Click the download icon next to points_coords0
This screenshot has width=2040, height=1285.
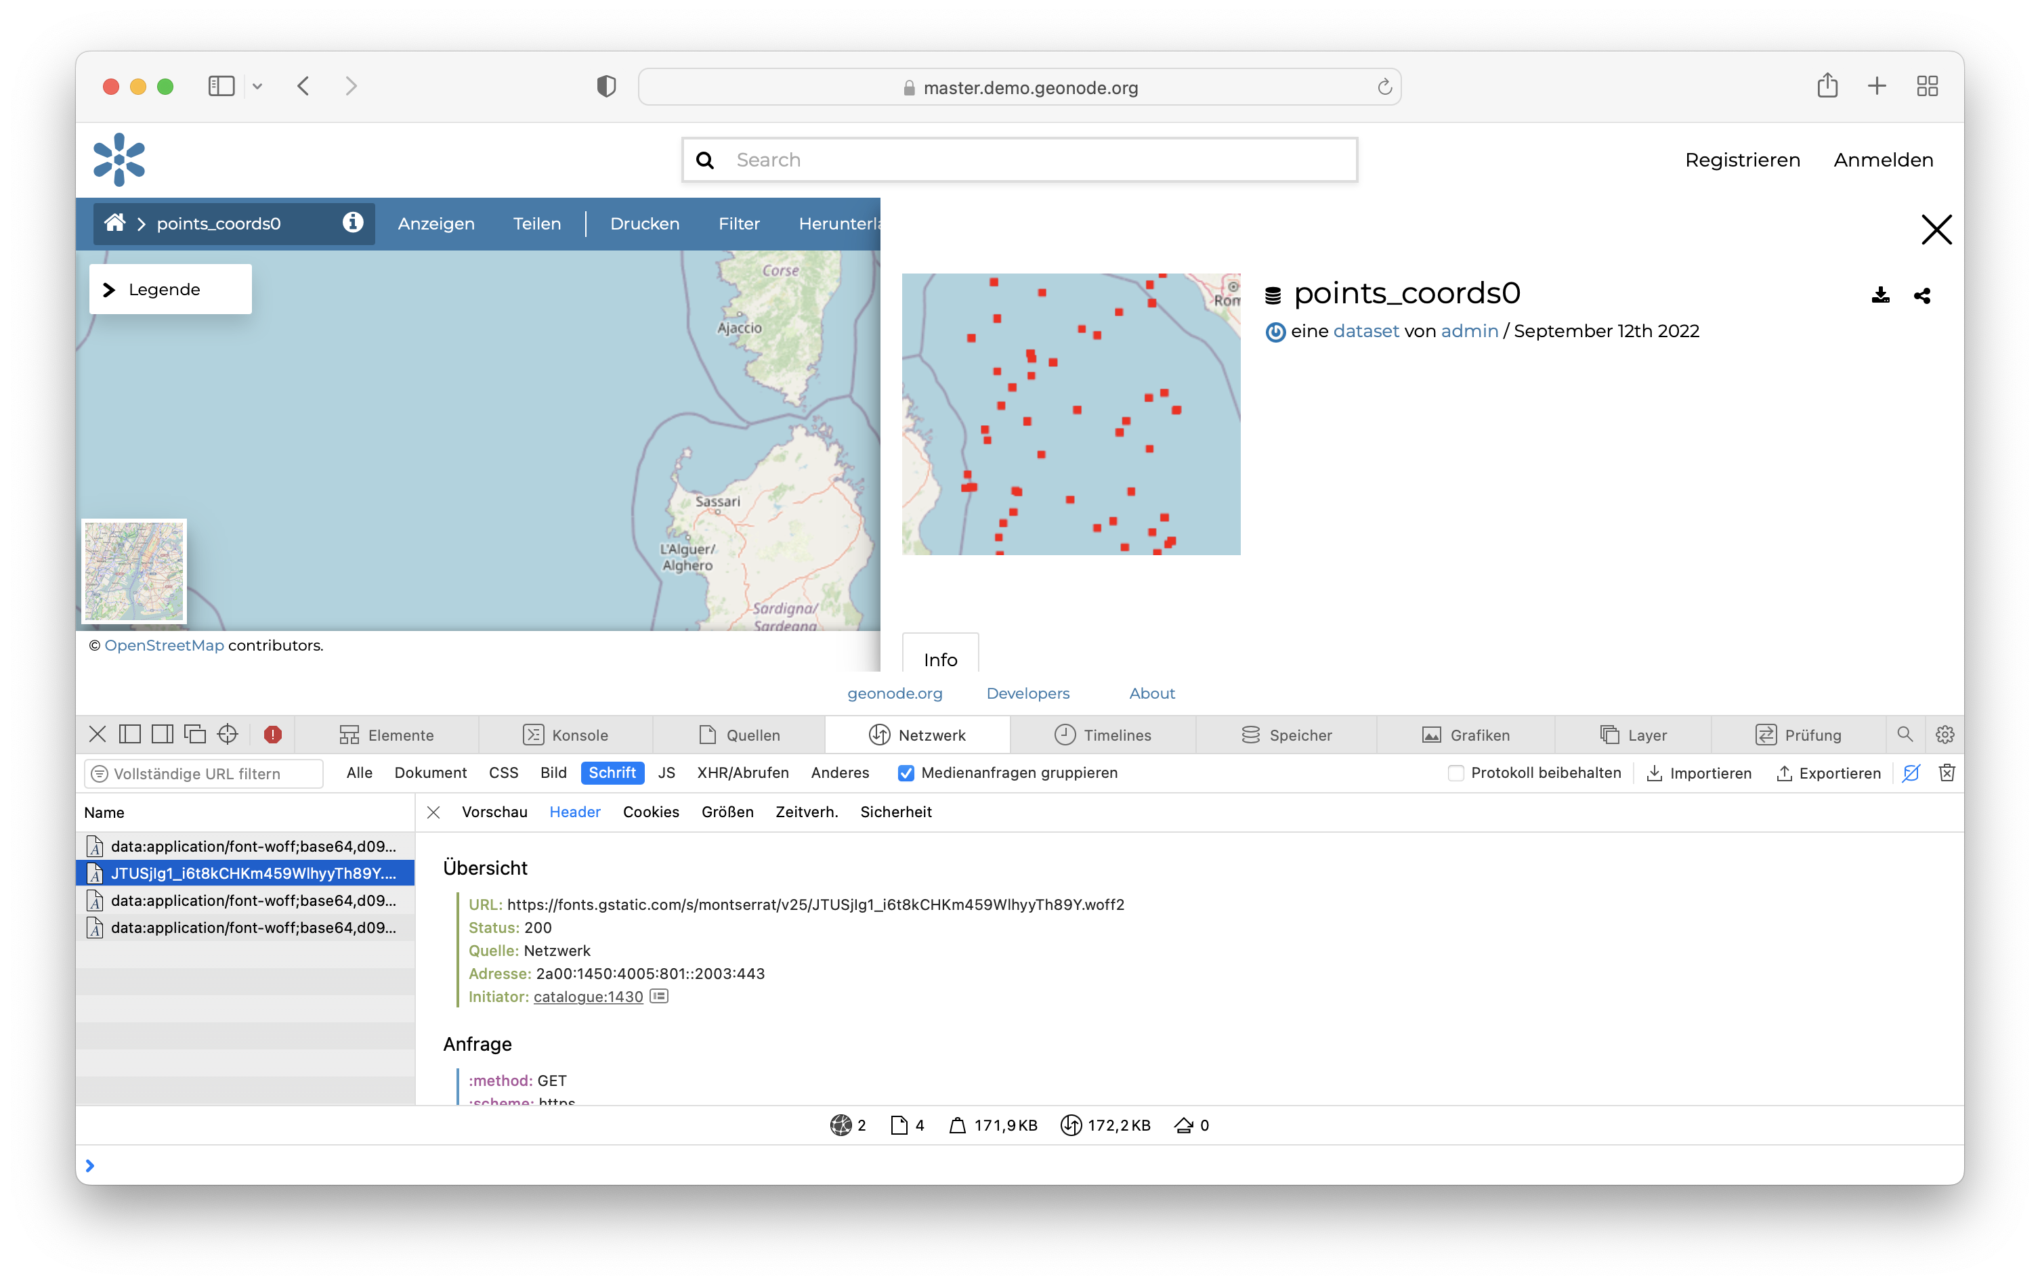(x=1880, y=296)
